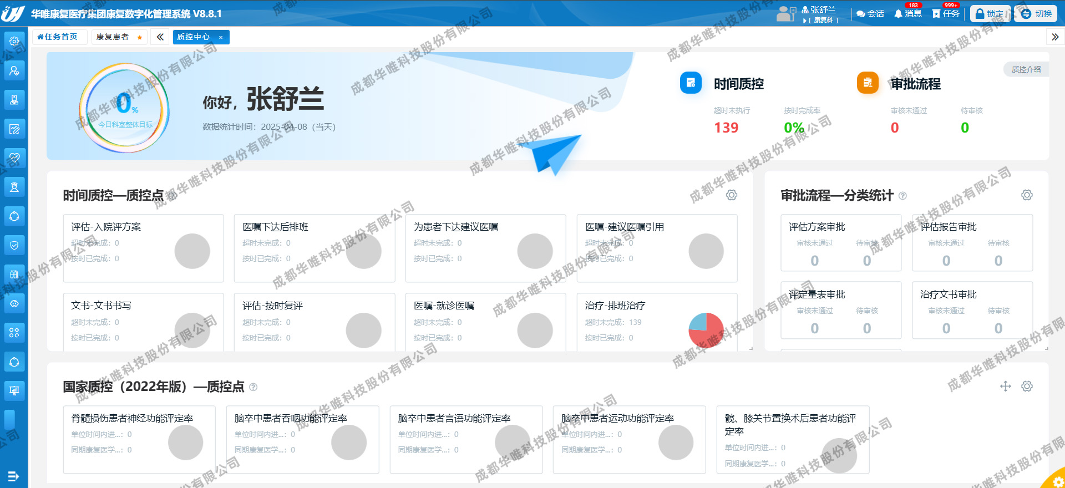This screenshot has width=1065, height=488.
Task: Expand the 康复科 department selector
Action: point(821,21)
